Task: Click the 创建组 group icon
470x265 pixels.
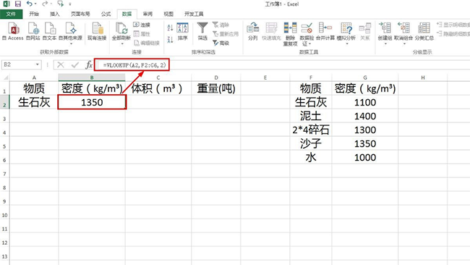Action: pyautogui.click(x=385, y=29)
